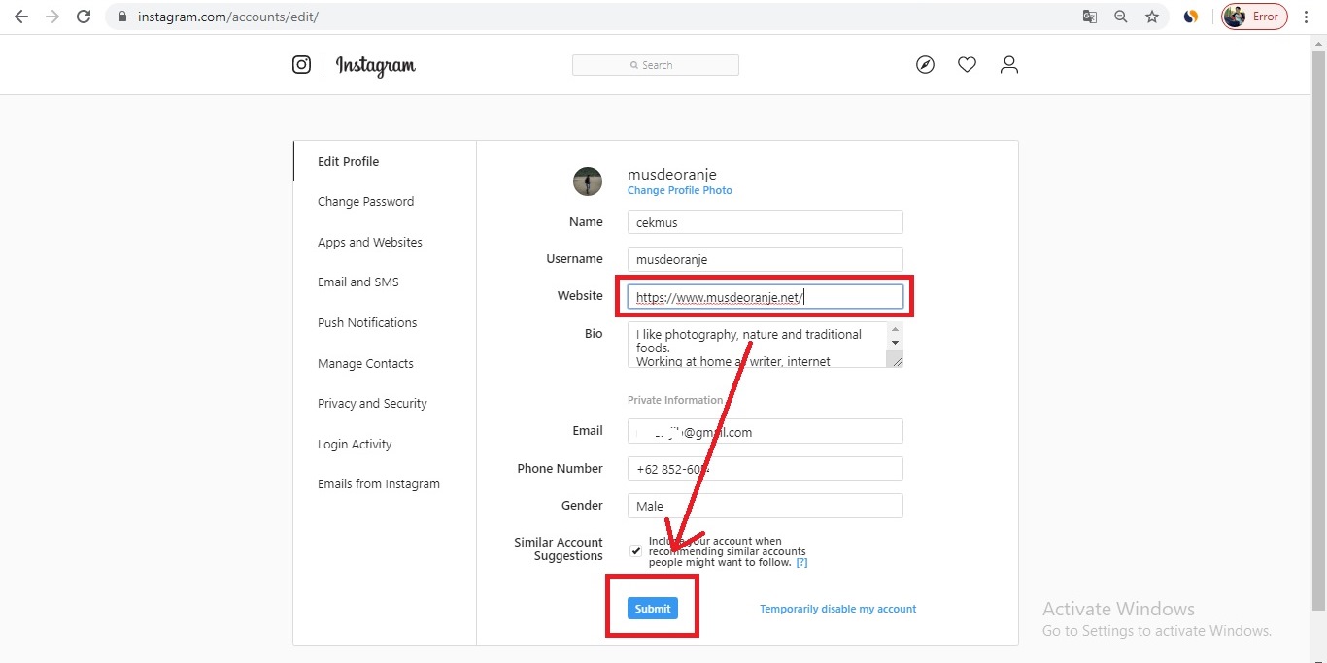Screen dimensions: 1327x663
Task: Open Google Translate icon in address bar
Action: [1089, 16]
